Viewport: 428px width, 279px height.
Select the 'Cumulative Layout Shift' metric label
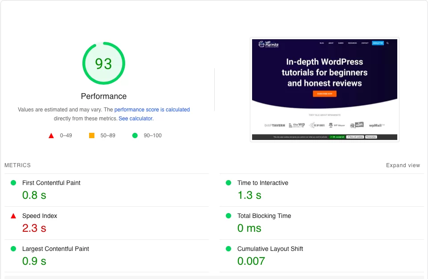point(270,249)
